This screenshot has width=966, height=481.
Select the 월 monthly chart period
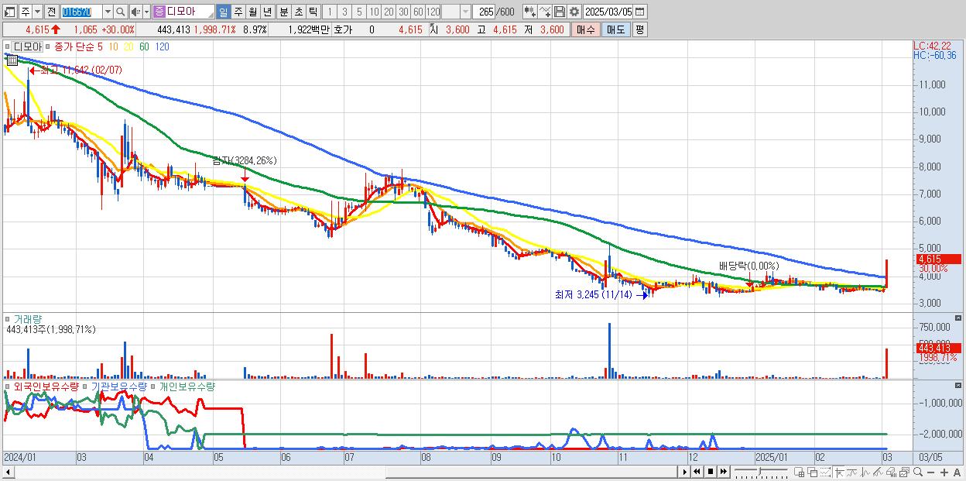(x=252, y=12)
